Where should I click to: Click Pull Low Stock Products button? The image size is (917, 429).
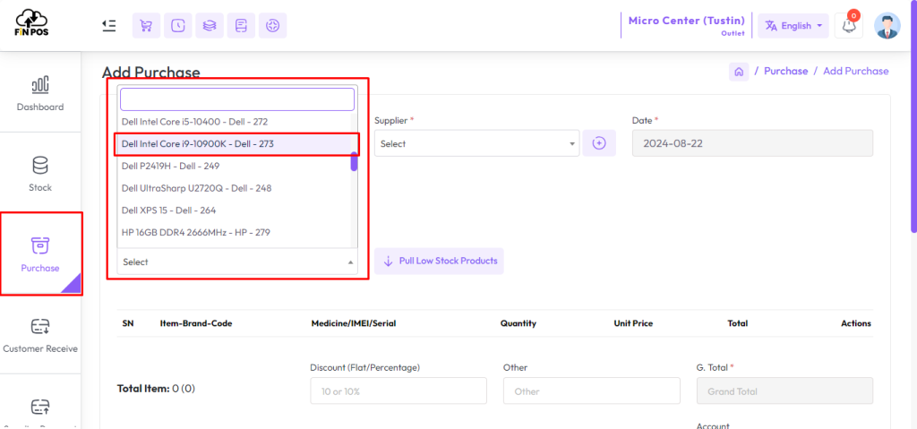click(439, 261)
